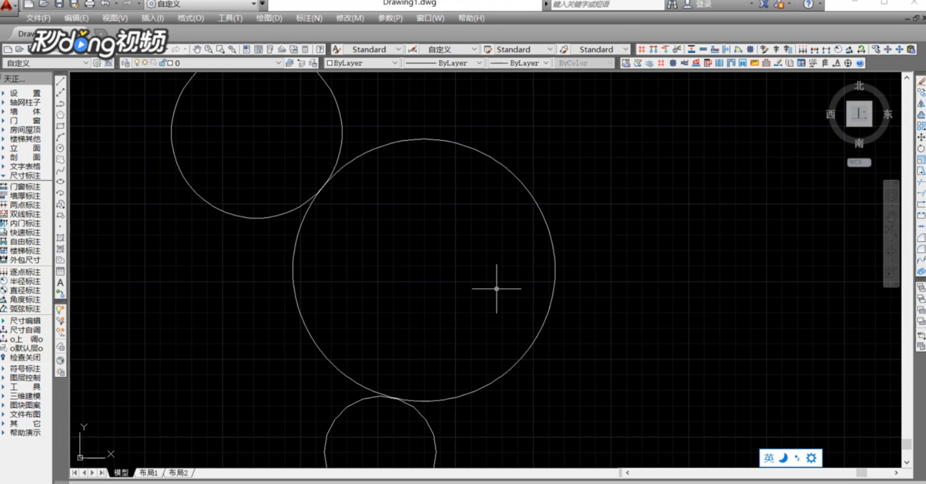Viewport: 926px width, 484px height.
Task: Collapse the 尺寸标注 menu group
Action: coord(25,176)
